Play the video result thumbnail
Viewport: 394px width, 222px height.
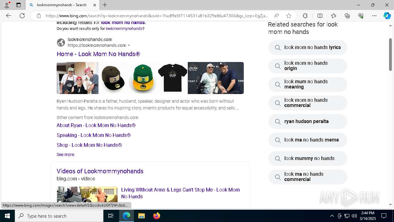coord(87,194)
